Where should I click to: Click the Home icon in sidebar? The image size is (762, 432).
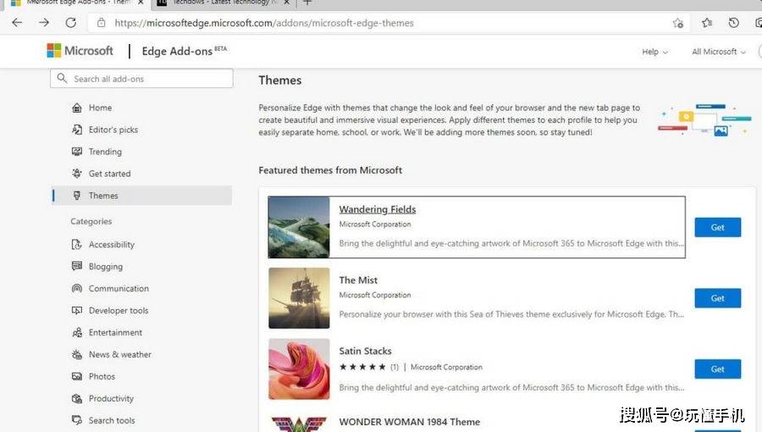click(77, 108)
